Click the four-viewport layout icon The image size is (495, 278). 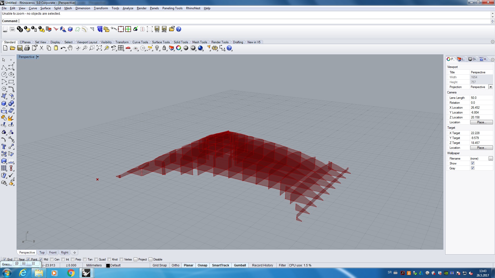click(121, 48)
